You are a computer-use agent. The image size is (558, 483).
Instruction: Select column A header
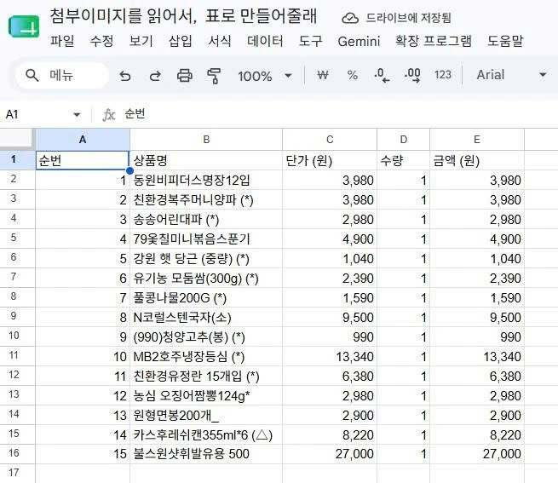pos(83,139)
